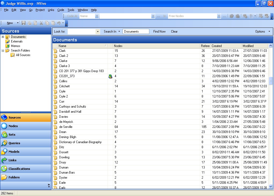Open the Queries navigation pane
This screenshot has height=196, width=274.
(14, 143)
